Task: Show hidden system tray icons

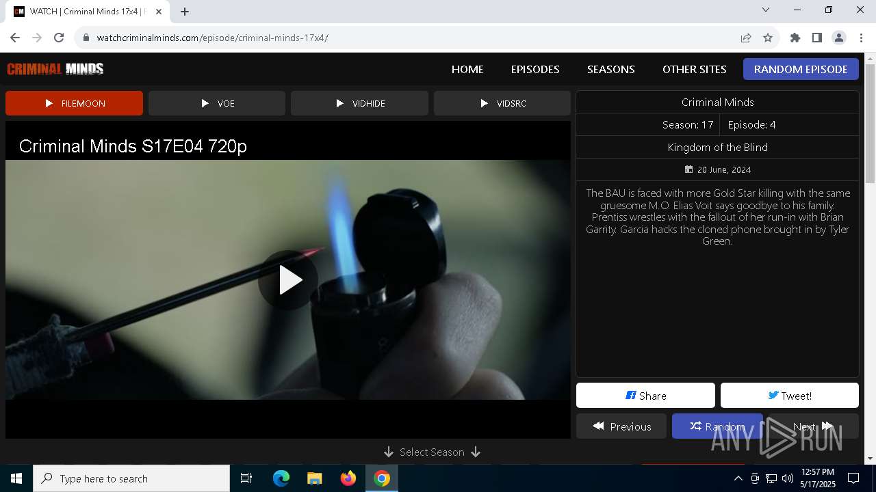Action: click(x=738, y=478)
